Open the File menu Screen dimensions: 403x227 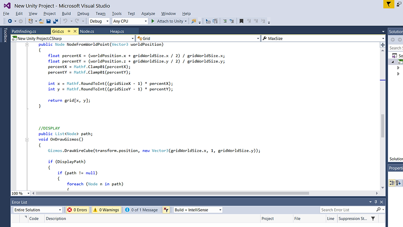point(6,13)
